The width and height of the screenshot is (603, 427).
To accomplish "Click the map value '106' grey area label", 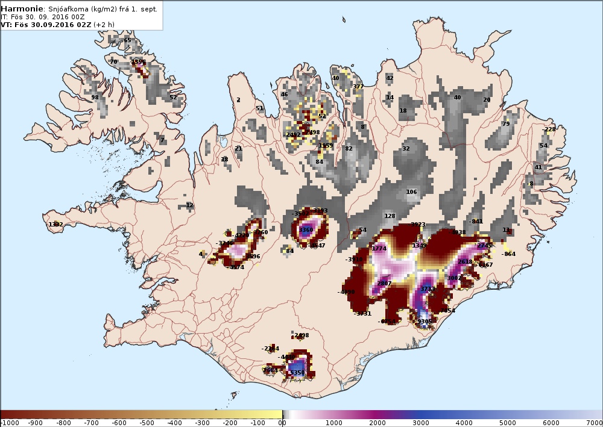I will point(411,192).
